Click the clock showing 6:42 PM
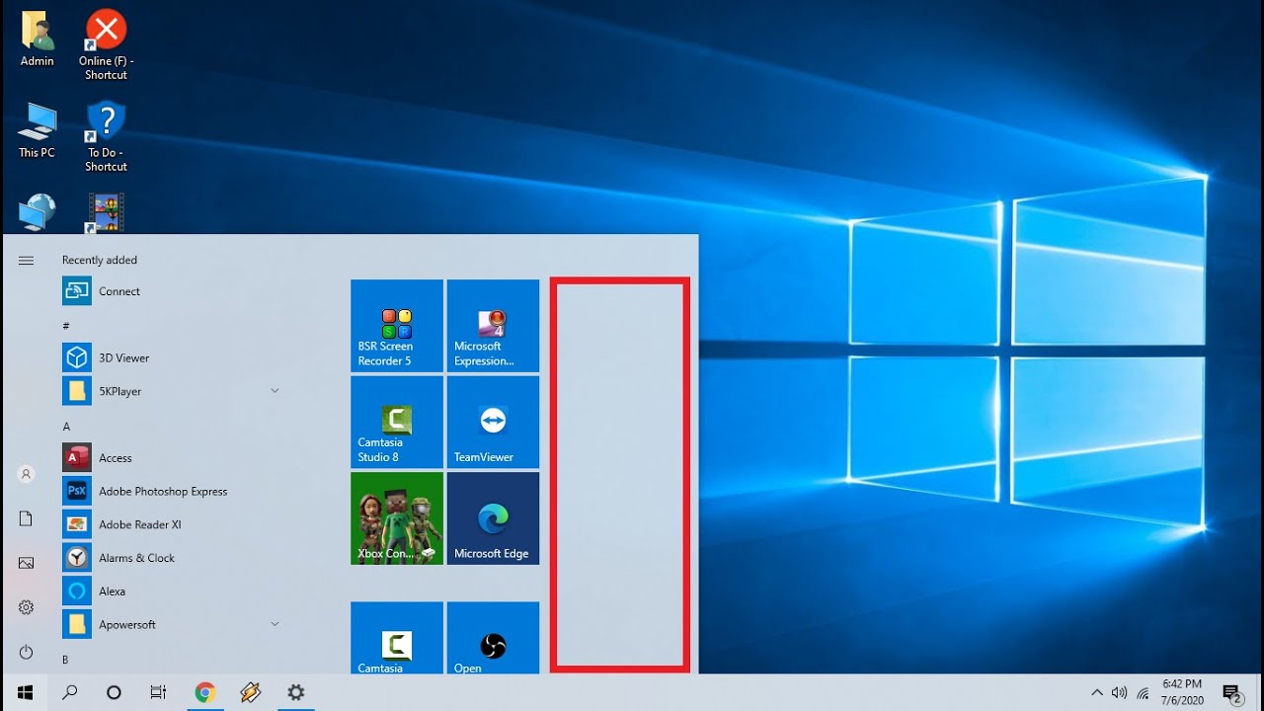The height and width of the screenshot is (711, 1264). [1182, 691]
